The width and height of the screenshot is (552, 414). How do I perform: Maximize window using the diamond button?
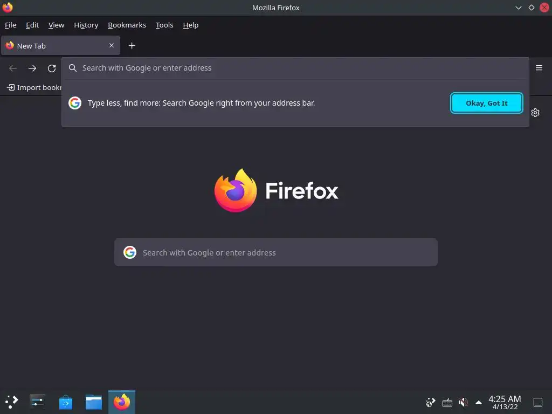(532, 8)
